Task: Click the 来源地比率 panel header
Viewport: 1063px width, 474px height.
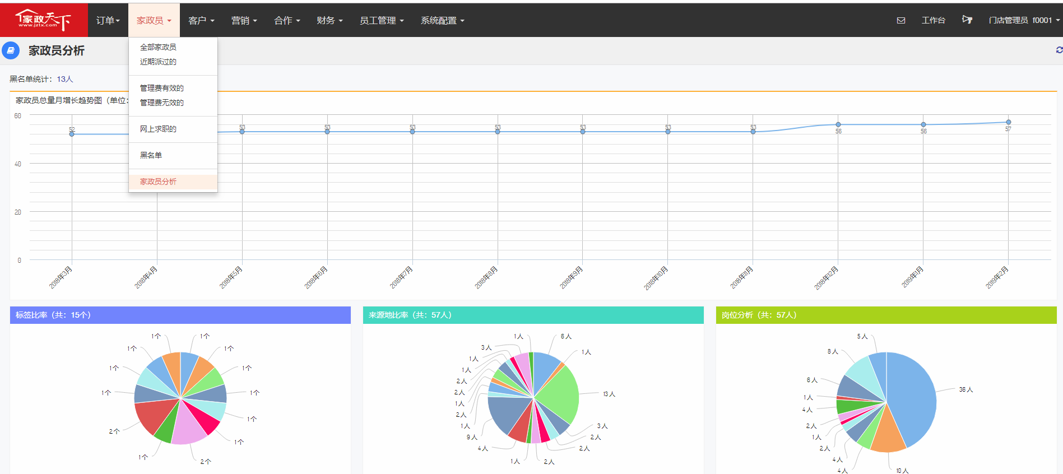Action: click(x=533, y=315)
